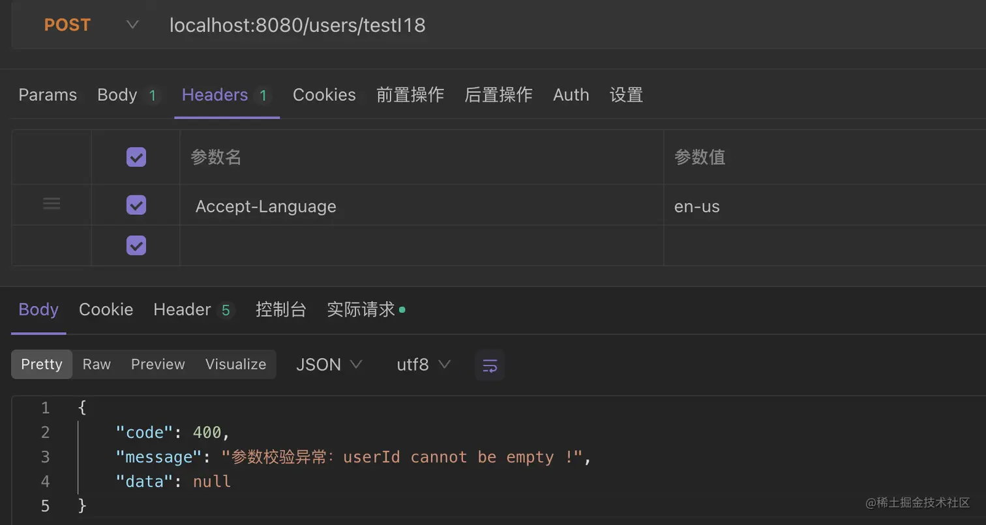Click the "code": 400 line in response
The height and width of the screenshot is (525, 986).
[x=173, y=433]
